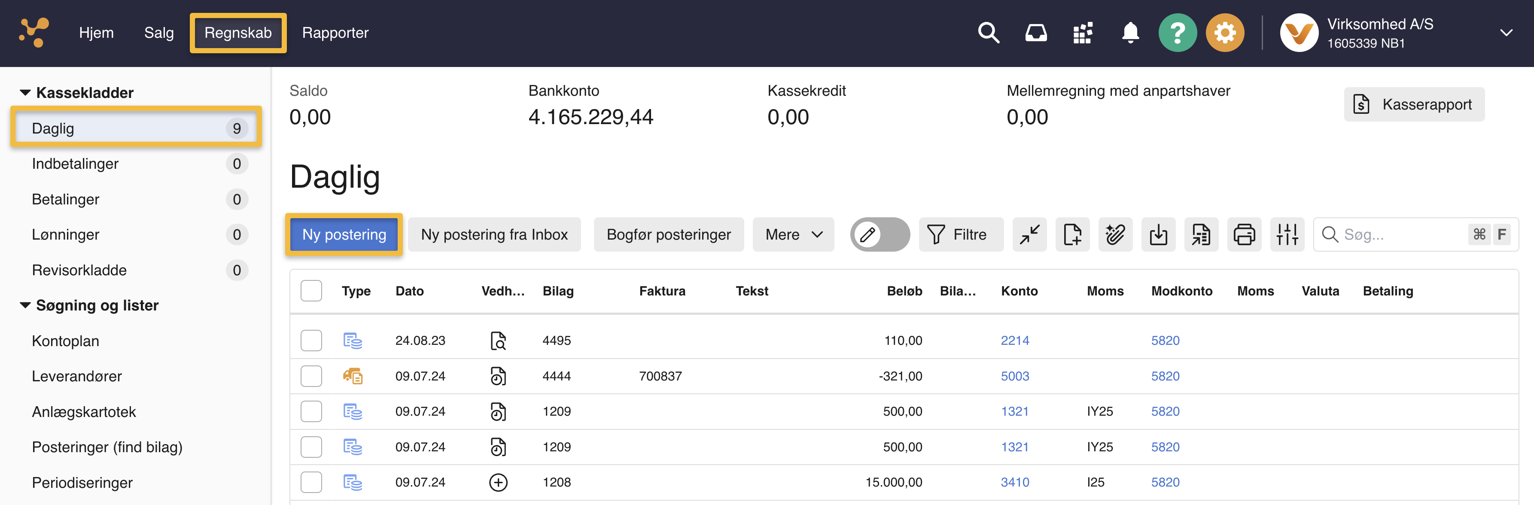1534x505 pixels.
Task: Collapse the Kassekladder section
Action: 25,93
